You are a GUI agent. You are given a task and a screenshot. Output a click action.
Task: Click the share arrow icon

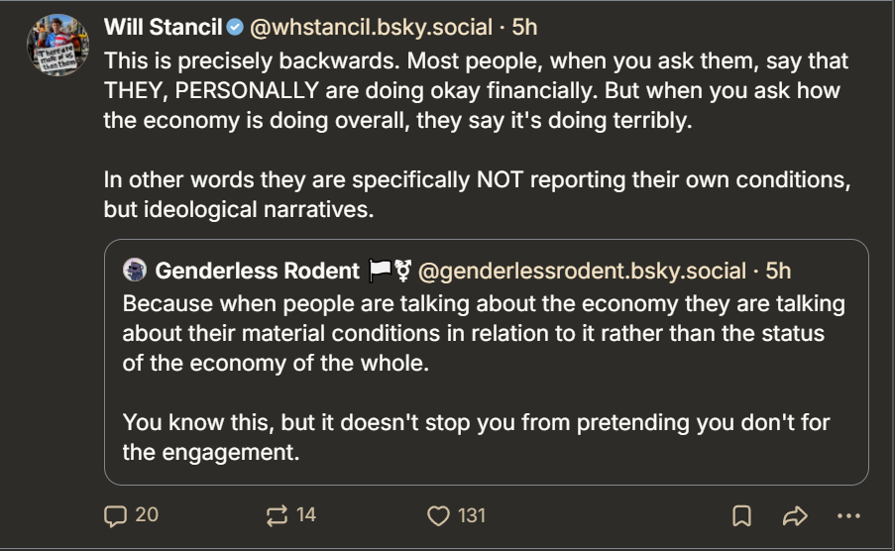[x=795, y=515]
